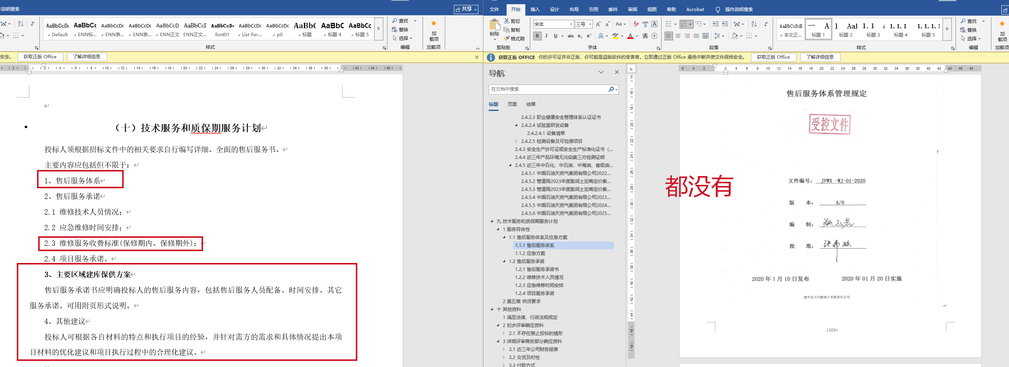Click inside the 在文档中搜索 search field

click(x=547, y=89)
